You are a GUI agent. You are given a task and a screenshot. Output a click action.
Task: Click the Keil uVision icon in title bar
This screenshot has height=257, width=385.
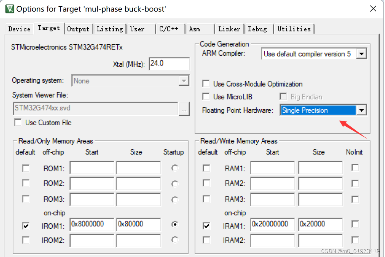pyautogui.click(x=10, y=9)
